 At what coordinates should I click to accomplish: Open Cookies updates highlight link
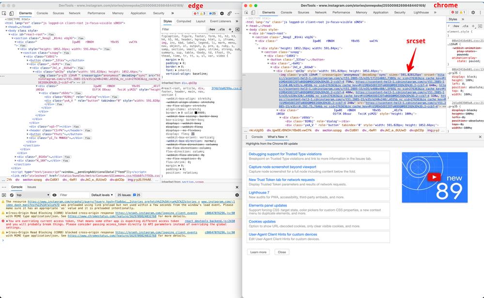262,222
